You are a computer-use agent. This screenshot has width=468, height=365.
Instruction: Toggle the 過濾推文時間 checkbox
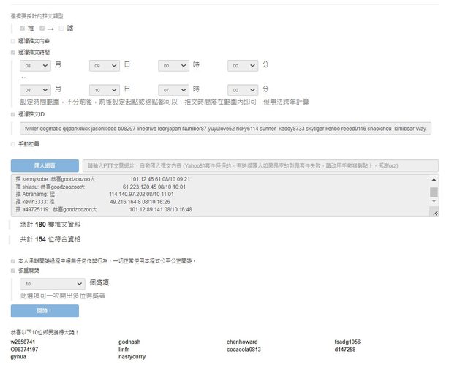coord(12,53)
